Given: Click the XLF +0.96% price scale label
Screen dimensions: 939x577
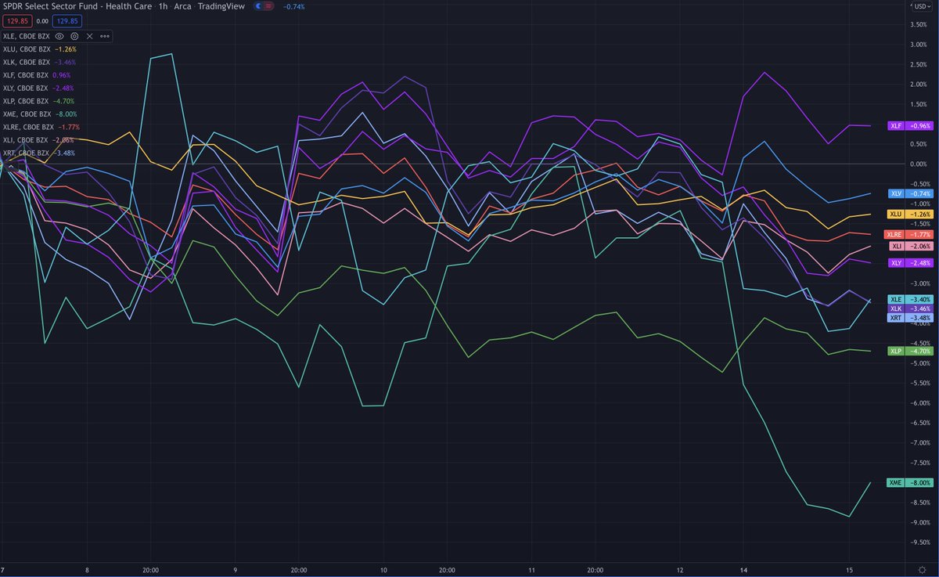Looking at the screenshot, I should 910,125.
